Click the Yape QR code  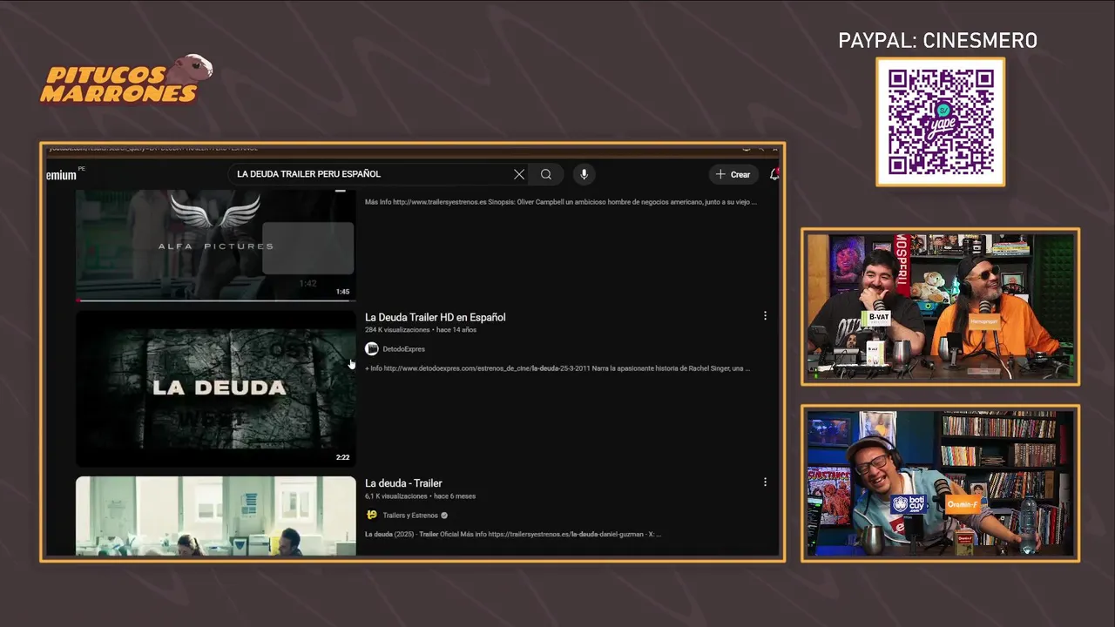[x=941, y=122]
